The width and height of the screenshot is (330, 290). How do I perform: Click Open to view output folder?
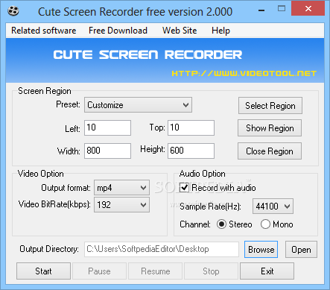(301, 249)
